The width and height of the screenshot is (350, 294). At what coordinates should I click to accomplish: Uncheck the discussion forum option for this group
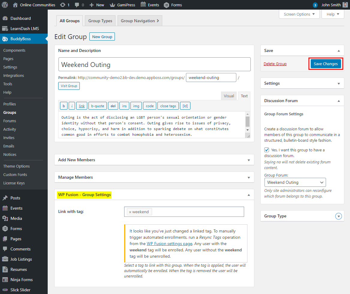tap(267, 150)
